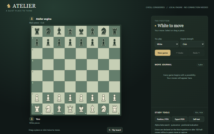Image resolution: width=214 pixels, height=134 pixels.
Task: Select the black king on e8
Action: click(81, 31)
